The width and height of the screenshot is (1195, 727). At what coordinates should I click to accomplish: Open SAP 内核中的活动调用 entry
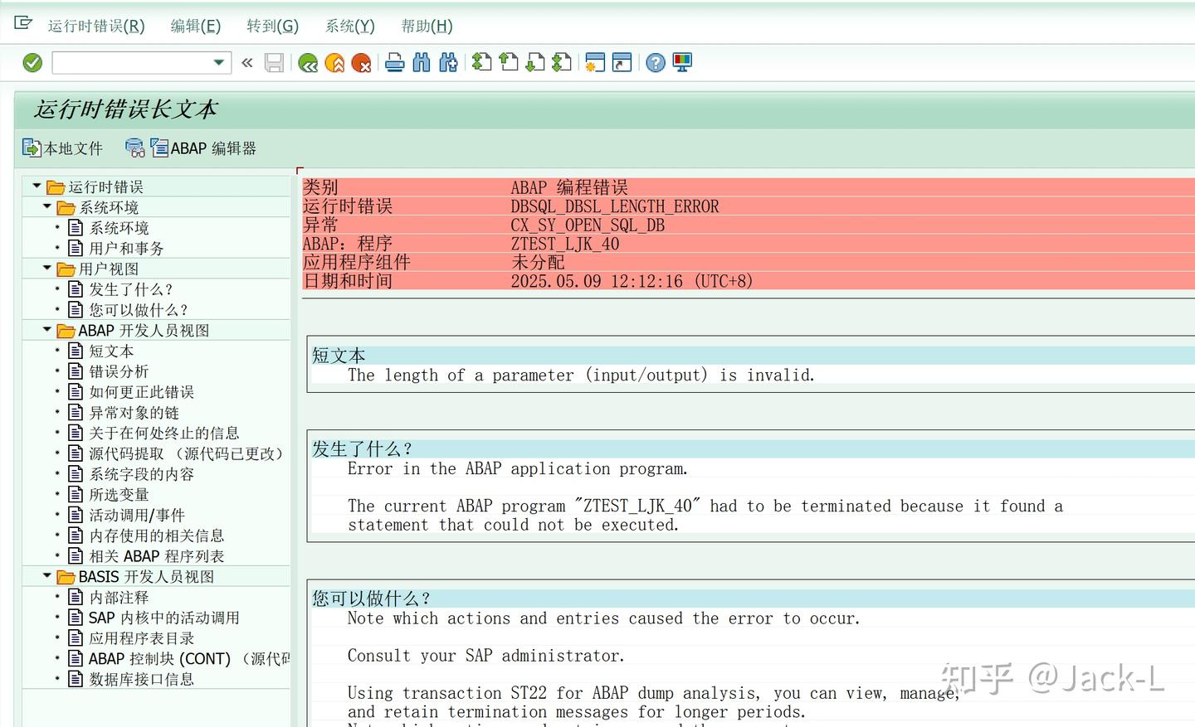[163, 618]
